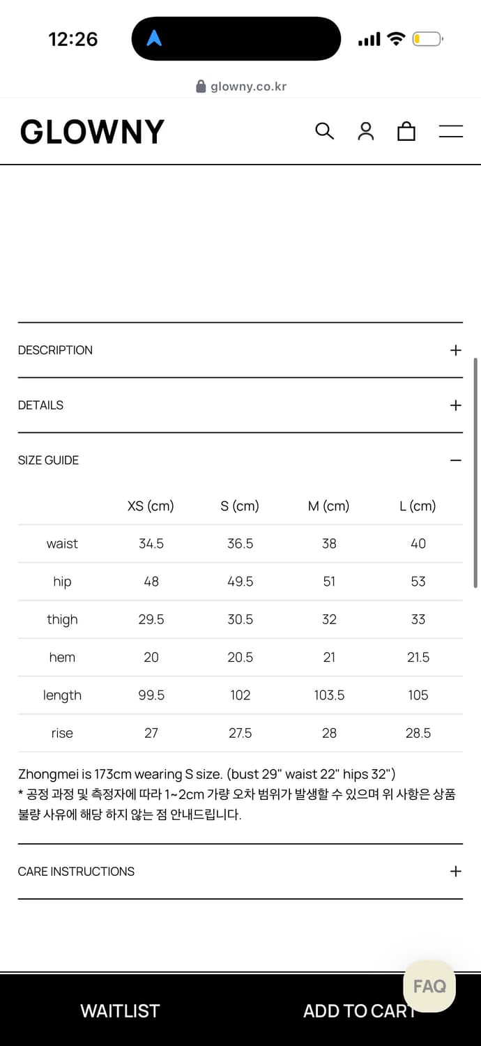Collapse the Size Guide minus icon
The image size is (481, 1046).
tap(455, 460)
